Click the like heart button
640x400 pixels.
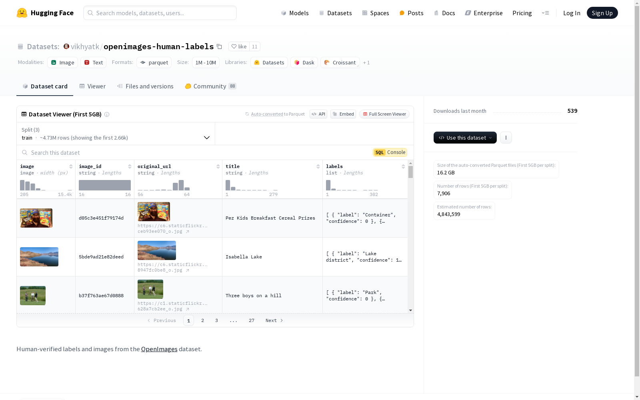pyautogui.click(x=239, y=46)
